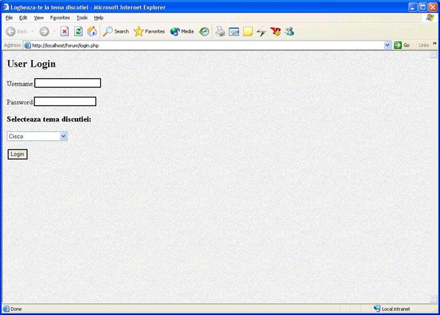The image size is (440, 315).
Task: Open the File menu
Action: pos(9,17)
